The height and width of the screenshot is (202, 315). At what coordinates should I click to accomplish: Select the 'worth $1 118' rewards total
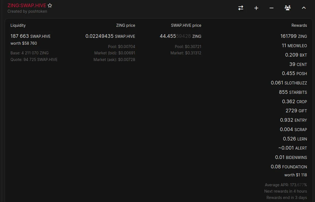pos(295,175)
